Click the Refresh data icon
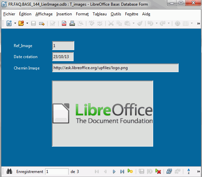 [169, 171]
